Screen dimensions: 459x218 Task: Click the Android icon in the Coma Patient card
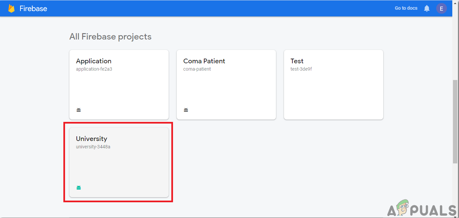click(186, 110)
